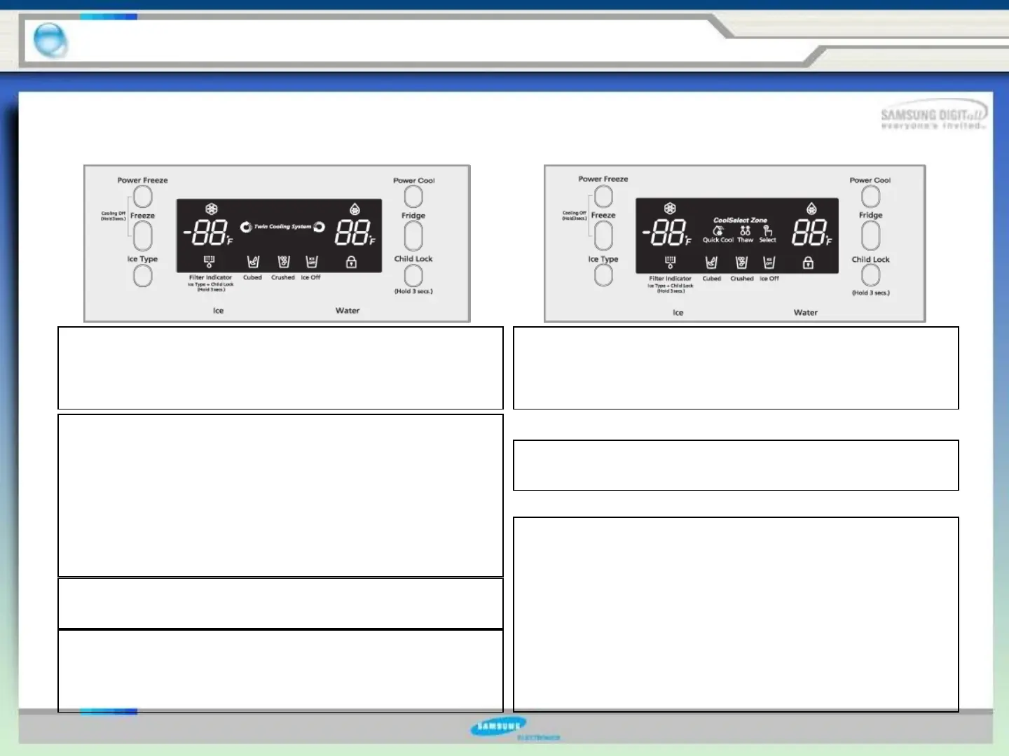
Task: Click freezer snowflake icon on CoolSelect Zone panel
Action: pos(670,209)
